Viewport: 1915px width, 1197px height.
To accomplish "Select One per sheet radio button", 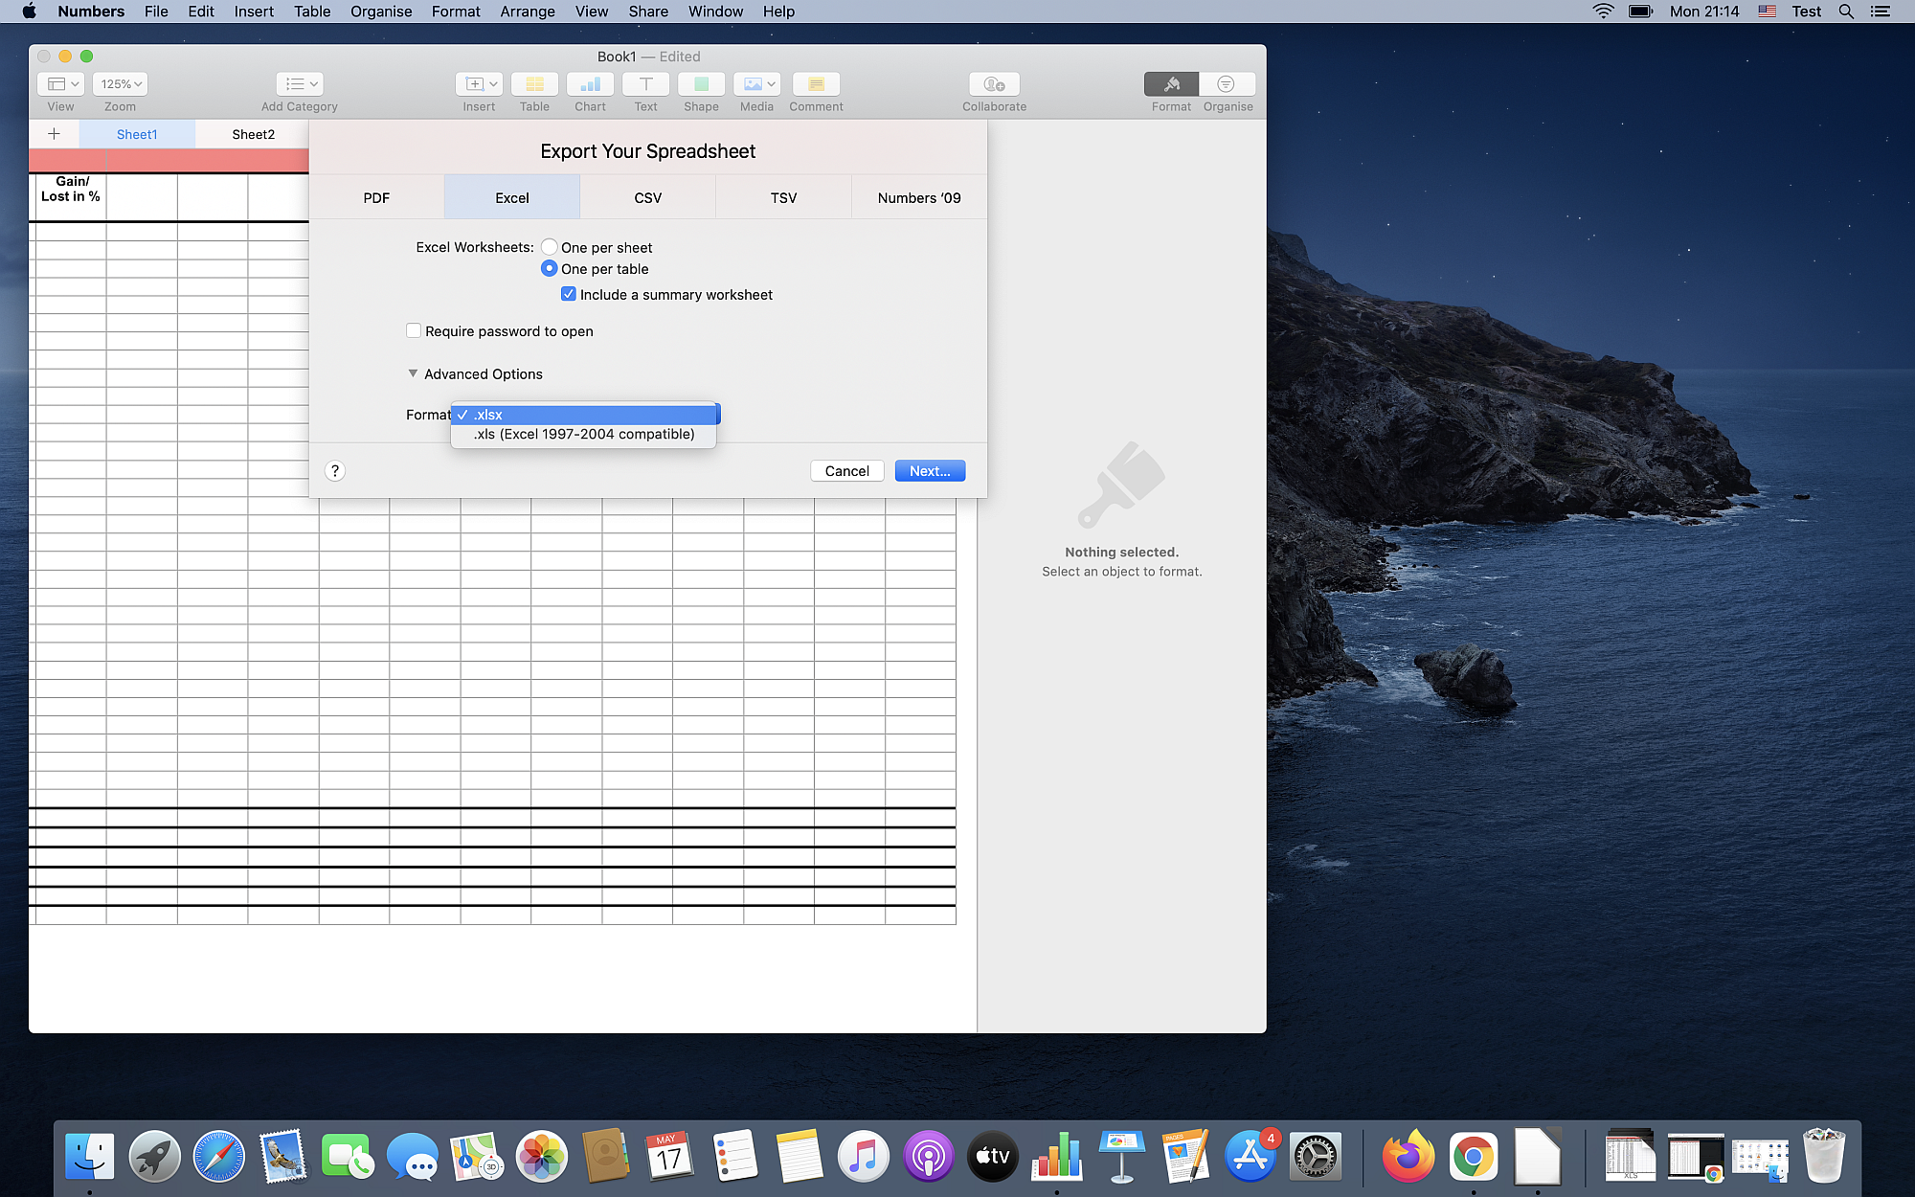I will point(550,247).
